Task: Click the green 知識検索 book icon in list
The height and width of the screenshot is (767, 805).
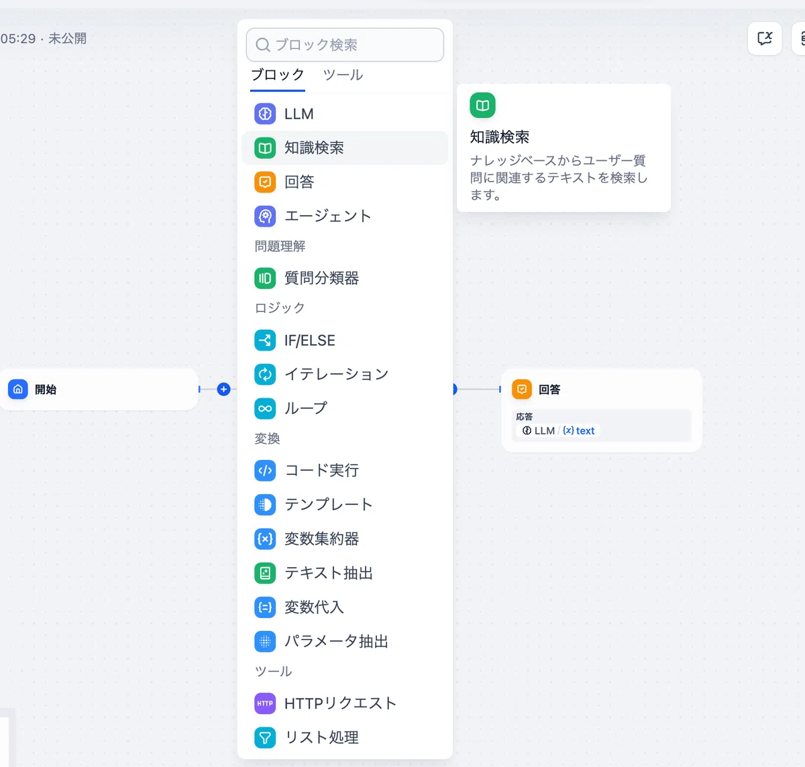Action: (x=265, y=148)
